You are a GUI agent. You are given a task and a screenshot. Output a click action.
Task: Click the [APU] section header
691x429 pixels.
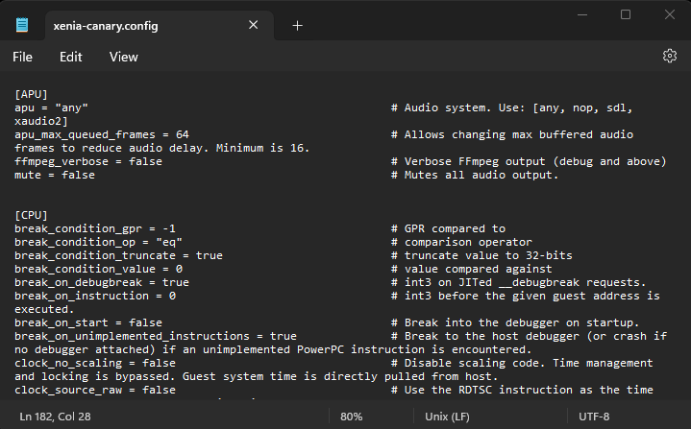(31, 94)
